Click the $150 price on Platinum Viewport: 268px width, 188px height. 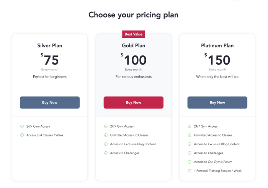pyautogui.click(x=217, y=60)
